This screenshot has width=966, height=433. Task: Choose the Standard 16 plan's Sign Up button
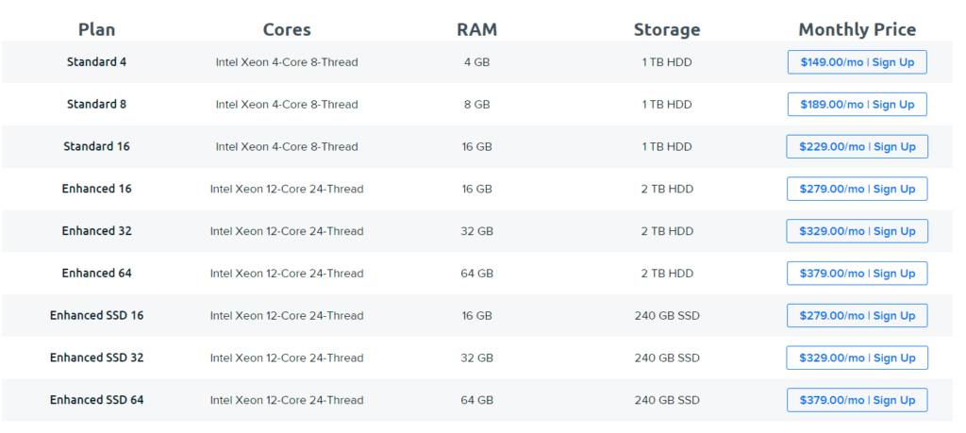pyautogui.click(x=857, y=146)
